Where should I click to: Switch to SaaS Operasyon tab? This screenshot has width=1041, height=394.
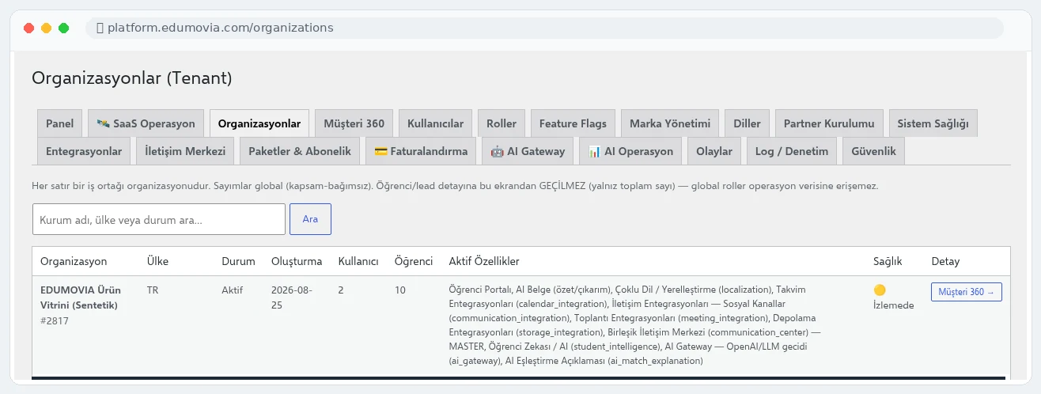[146, 123]
